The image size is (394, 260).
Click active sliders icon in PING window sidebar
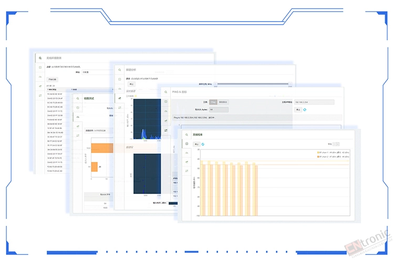pyautogui.click(x=166, y=131)
